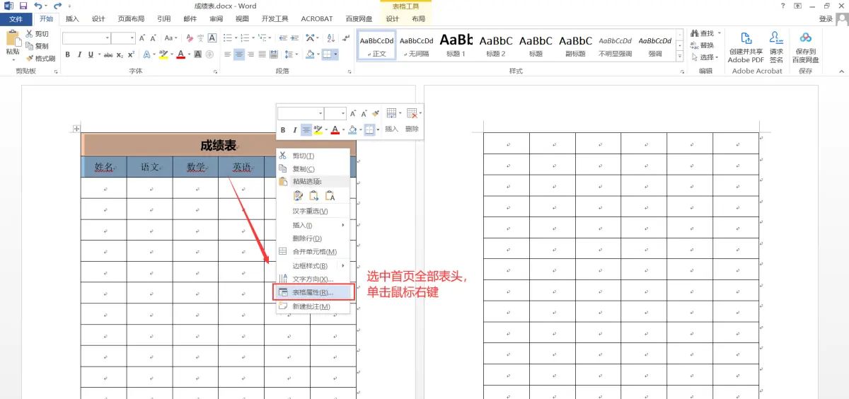Apply shading color in mini toolbar
This screenshot has height=399, width=849.
pos(352,129)
